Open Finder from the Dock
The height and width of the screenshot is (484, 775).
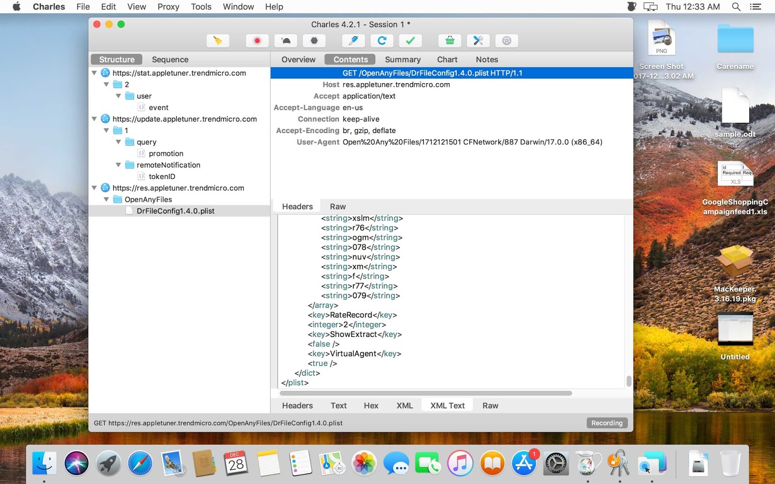point(45,463)
